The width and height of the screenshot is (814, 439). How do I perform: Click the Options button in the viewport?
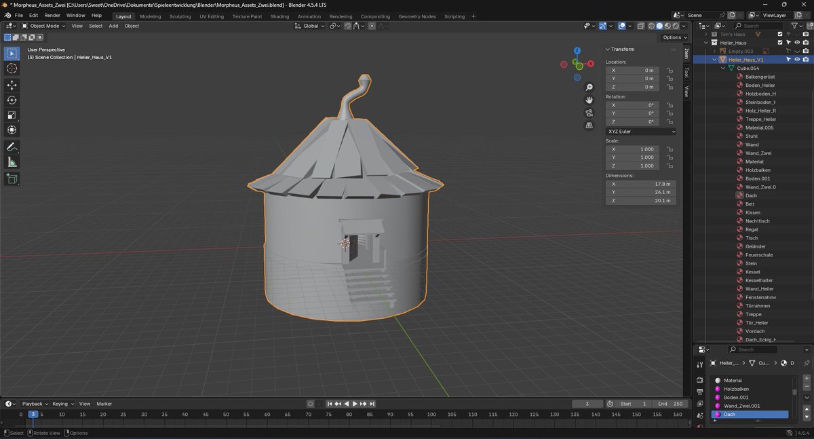(x=674, y=37)
